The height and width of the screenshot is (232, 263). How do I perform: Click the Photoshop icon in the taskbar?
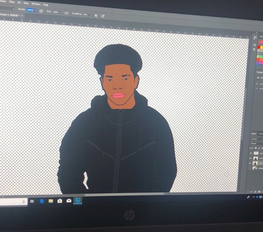(78, 200)
